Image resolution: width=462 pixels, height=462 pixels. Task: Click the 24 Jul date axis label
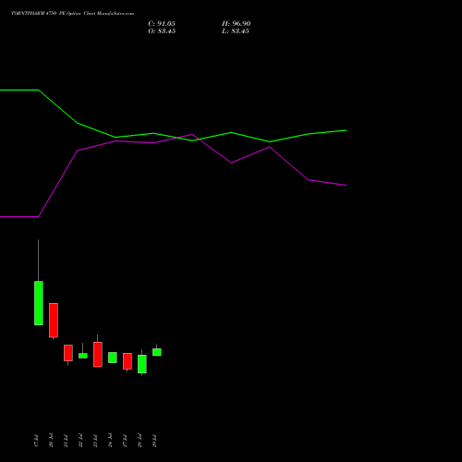(110, 441)
